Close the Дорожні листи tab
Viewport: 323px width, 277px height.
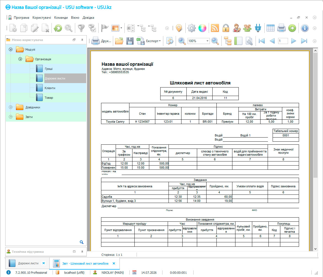44,263
